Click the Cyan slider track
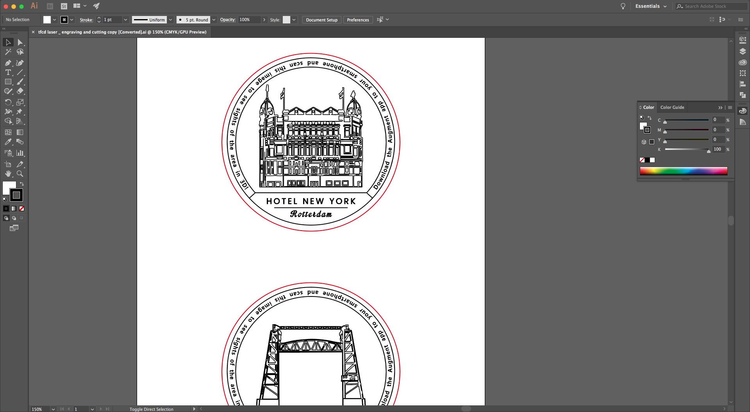Screen dimensions: 750x412 (687, 120)
